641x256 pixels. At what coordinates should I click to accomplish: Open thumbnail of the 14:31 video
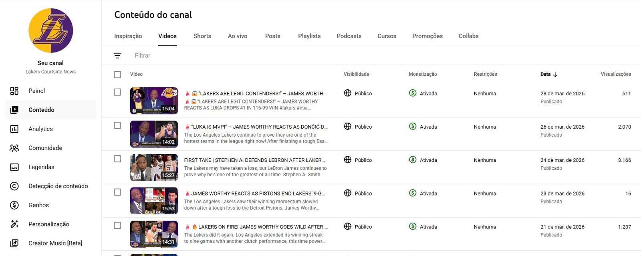coord(154,234)
